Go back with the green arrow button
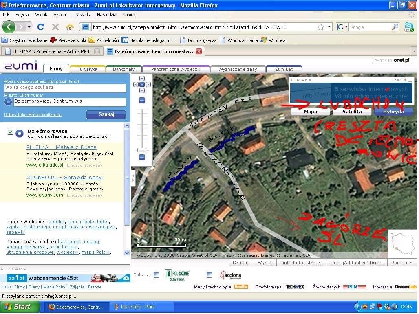Image resolution: width=419 pixels, height=314 pixels. pos(9,27)
